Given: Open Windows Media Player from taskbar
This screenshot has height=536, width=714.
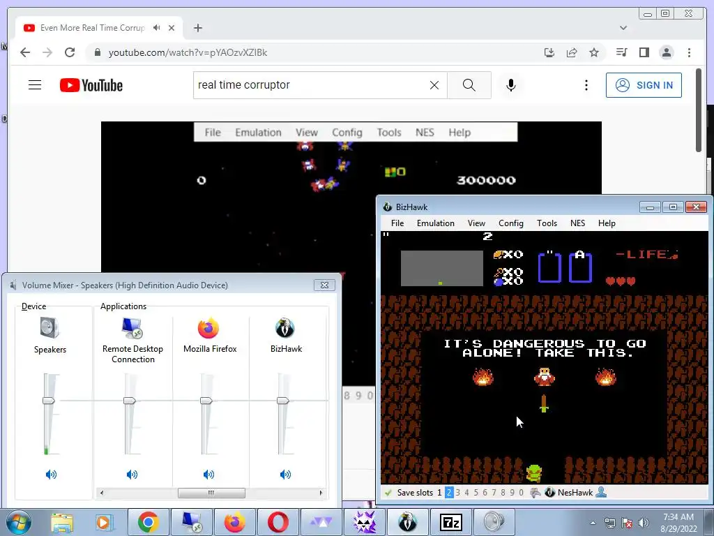Looking at the screenshot, I should tap(104, 522).
